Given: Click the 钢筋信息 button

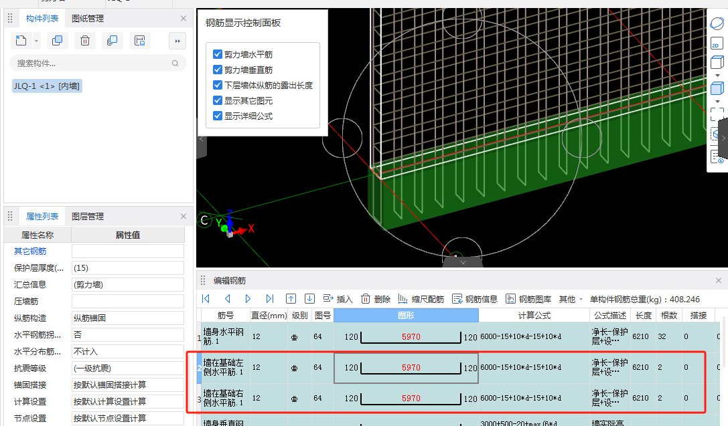Looking at the screenshot, I should click(x=475, y=299).
